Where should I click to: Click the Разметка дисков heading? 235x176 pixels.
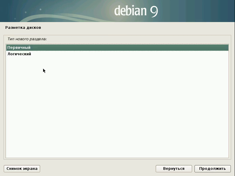[x=23, y=28]
